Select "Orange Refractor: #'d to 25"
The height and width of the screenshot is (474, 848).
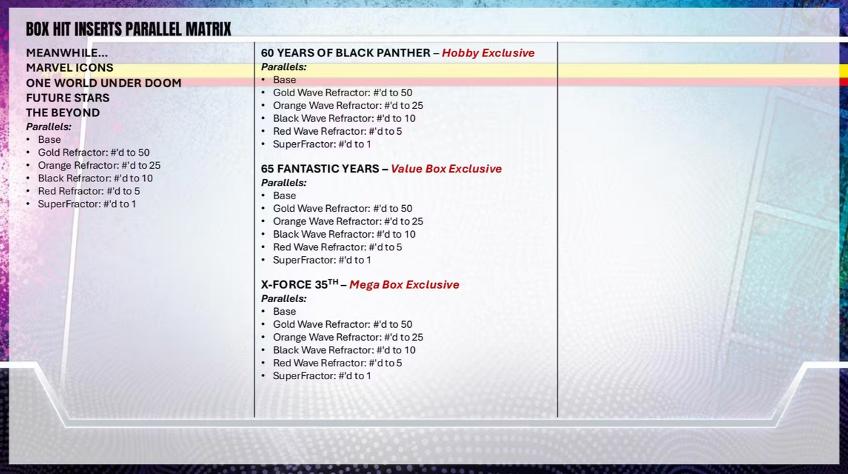click(99, 165)
